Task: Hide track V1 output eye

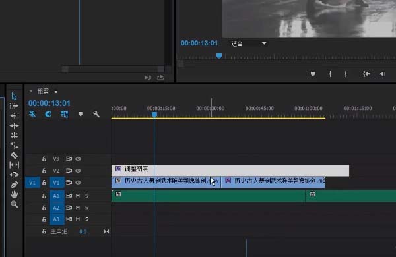Action: coord(79,182)
